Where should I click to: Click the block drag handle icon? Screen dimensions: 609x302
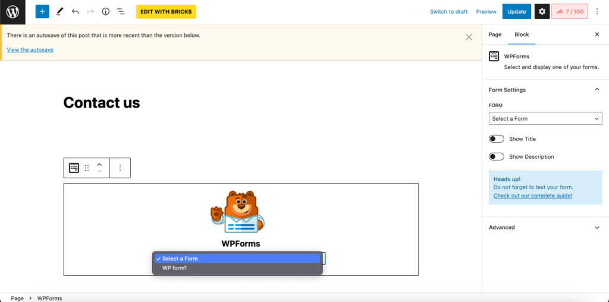pyautogui.click(x=87, y=168)
